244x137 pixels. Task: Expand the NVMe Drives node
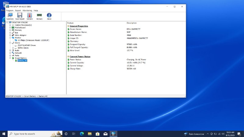pyautogui.click(x=13, y=48)
